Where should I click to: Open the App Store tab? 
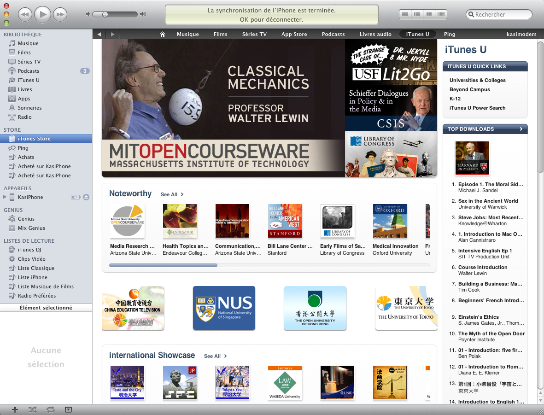coord(294,34)
